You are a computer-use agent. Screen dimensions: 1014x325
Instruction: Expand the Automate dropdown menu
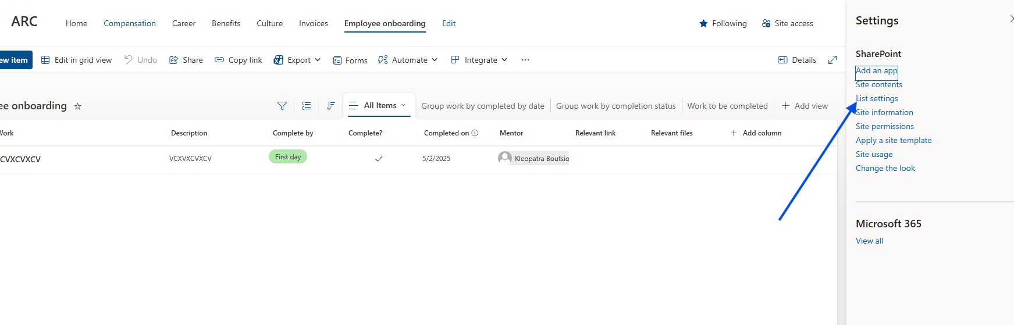click(x=408, y=60)
